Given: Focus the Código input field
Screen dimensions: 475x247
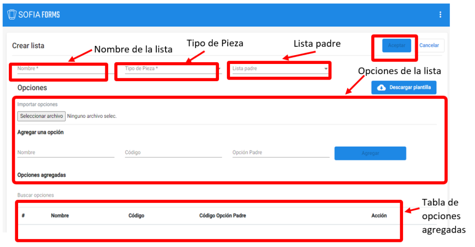Looking at the screenshot, I should pos(173,152).
